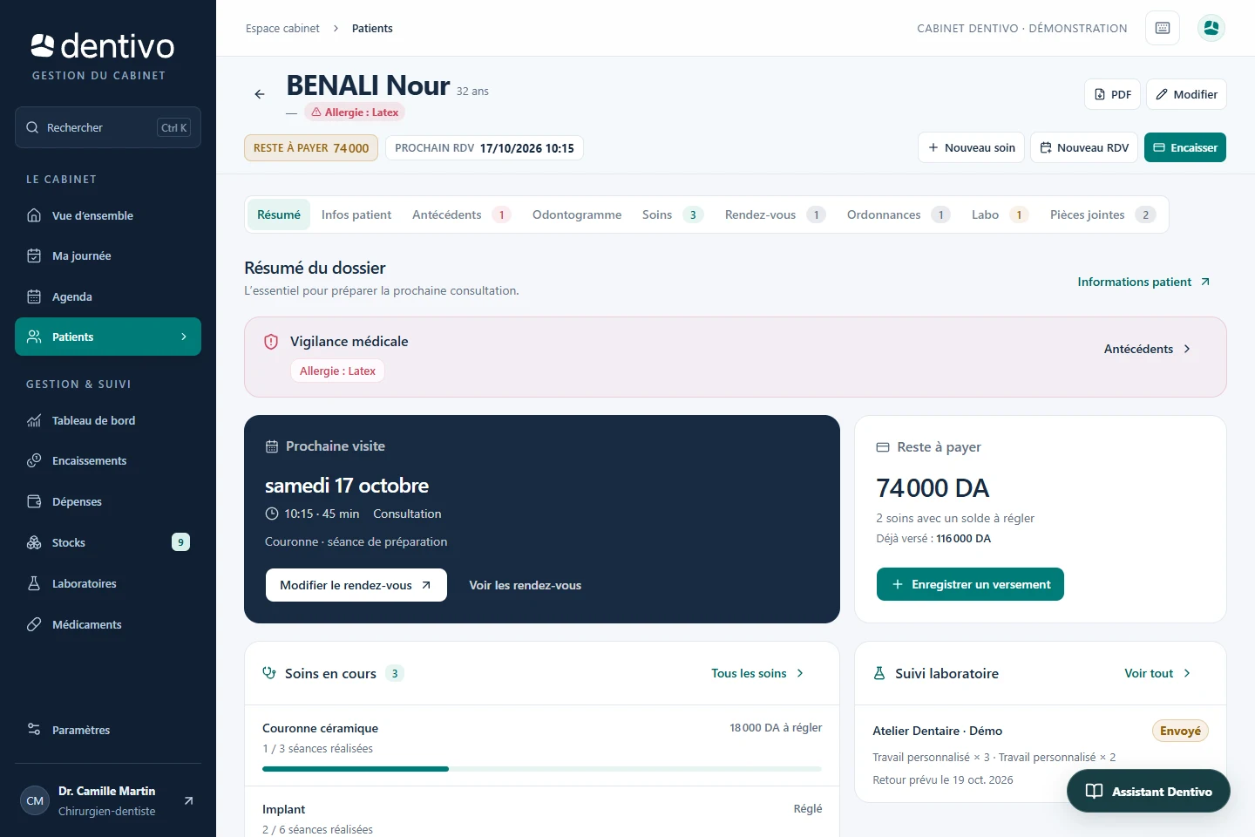Screen dimensions: 1255x837
Task: Open the Assistant Dentivo button
Action: coord(1149,791)
